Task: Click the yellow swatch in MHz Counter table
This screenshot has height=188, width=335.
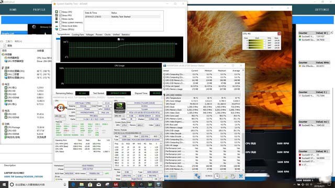Action: (300, 66)
